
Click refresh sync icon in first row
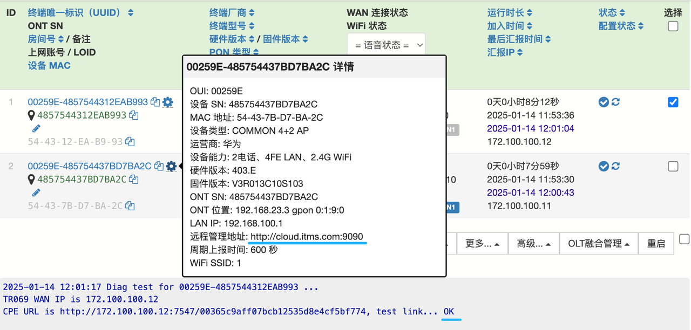click(615, 102)
